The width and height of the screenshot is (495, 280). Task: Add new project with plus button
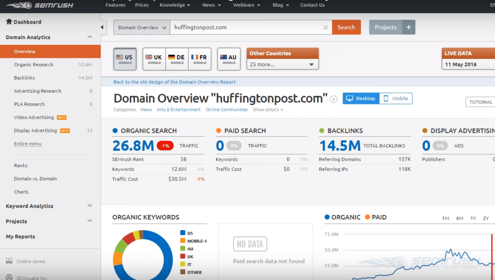(408, 27)
